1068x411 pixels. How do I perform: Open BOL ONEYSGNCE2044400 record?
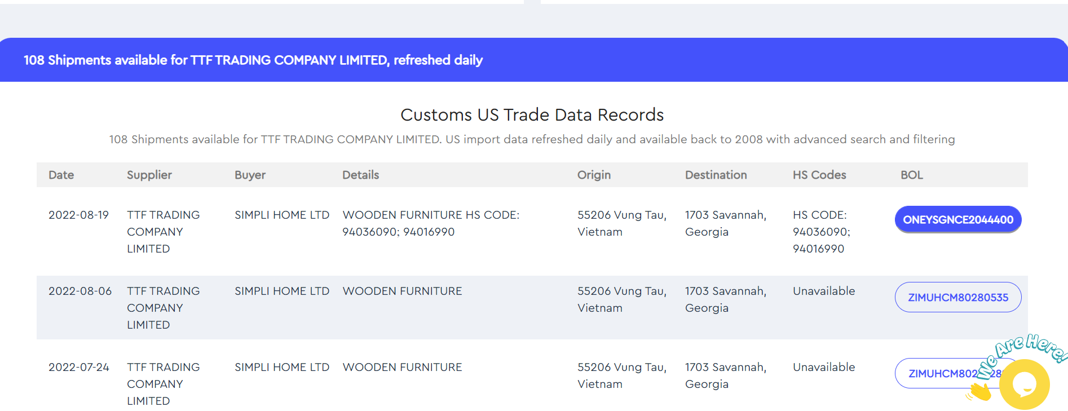pyautogui.click(x=957, y=220)
